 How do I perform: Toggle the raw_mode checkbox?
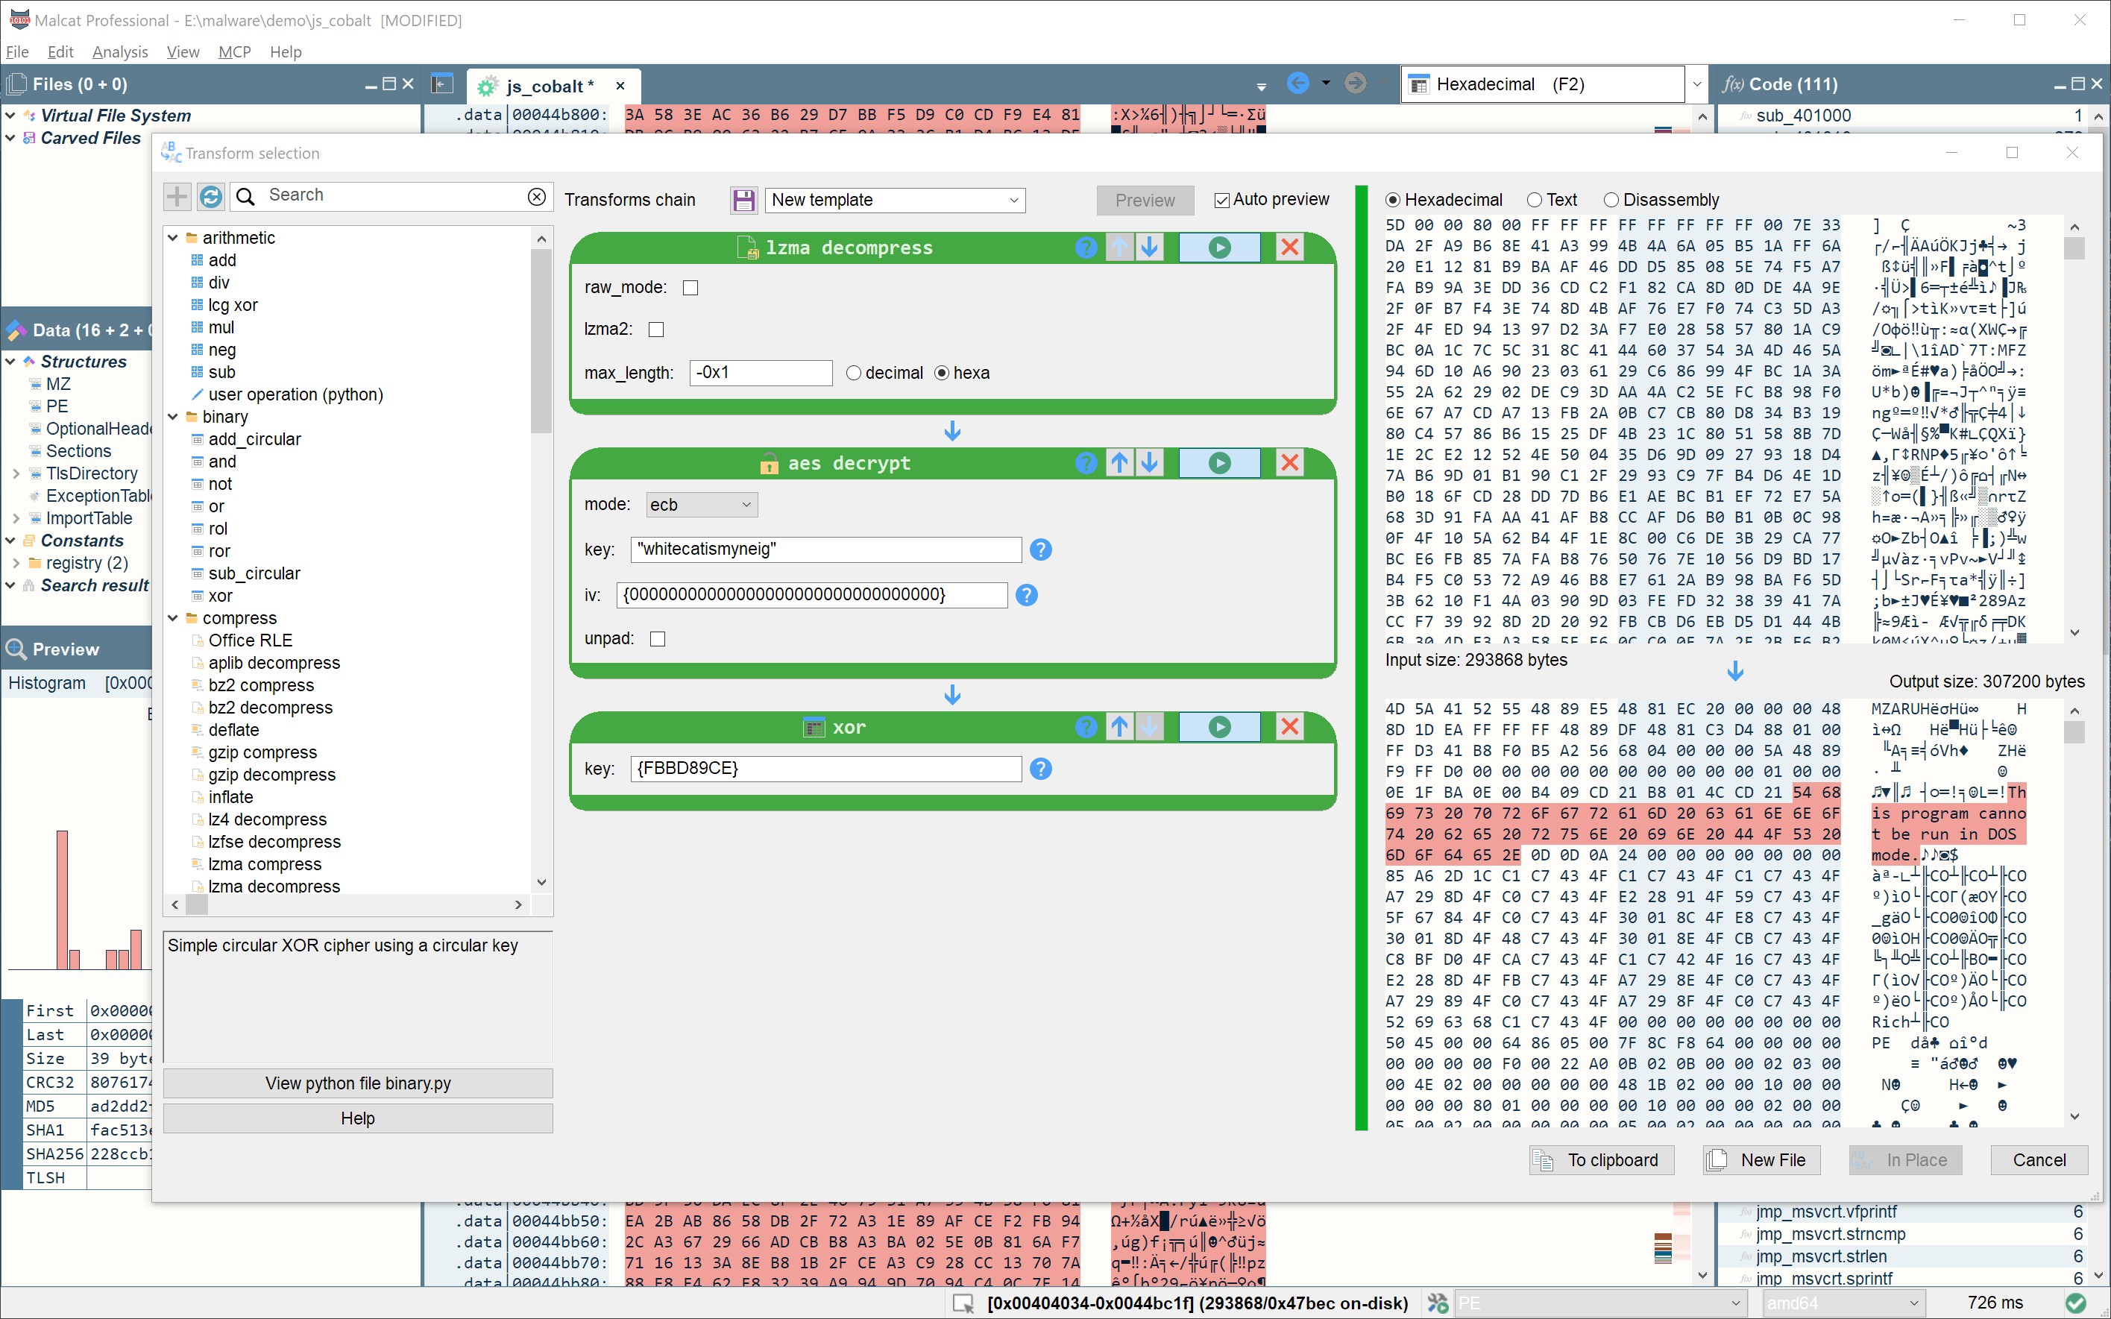690,288
